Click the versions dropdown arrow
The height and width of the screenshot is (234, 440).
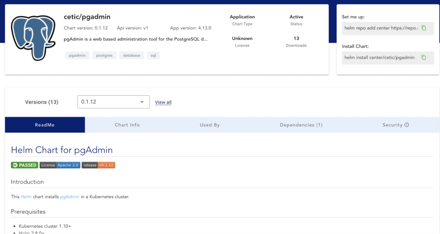[x=142, y=102]
